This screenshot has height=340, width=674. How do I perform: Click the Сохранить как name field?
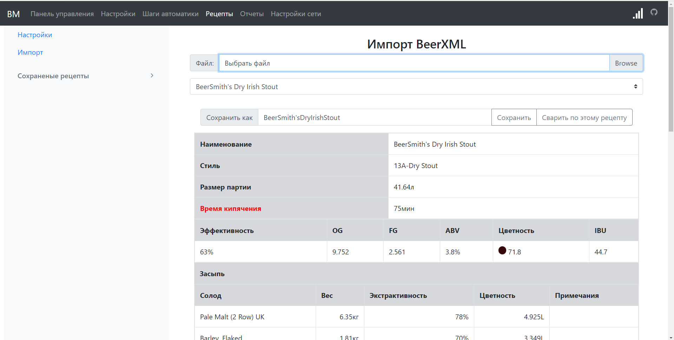pos(375,118)
